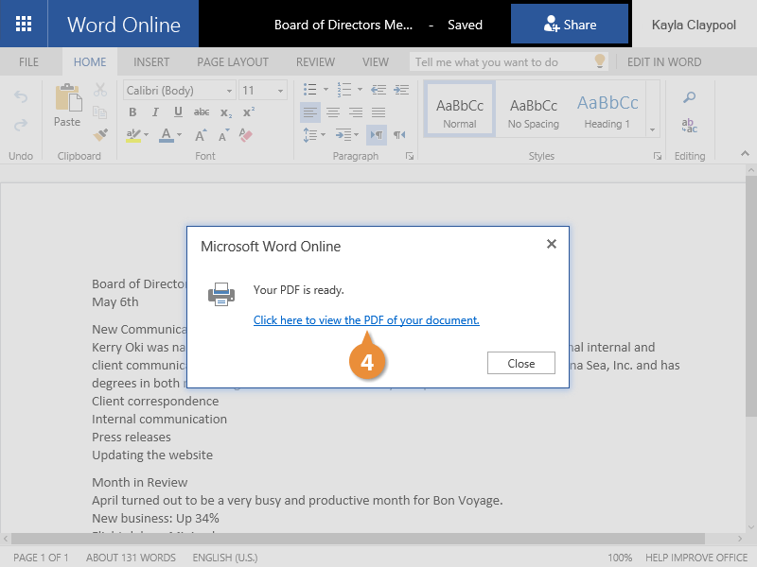Image resolution: width=757 pixels, height=567 pixels.
Task: Open the PAGE LAYOUT tab
Action: (233, 62)
